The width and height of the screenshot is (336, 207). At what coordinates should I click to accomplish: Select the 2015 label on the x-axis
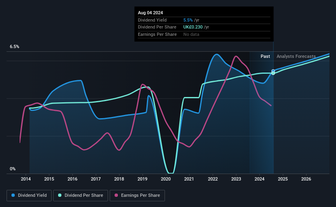click(49, 179)
